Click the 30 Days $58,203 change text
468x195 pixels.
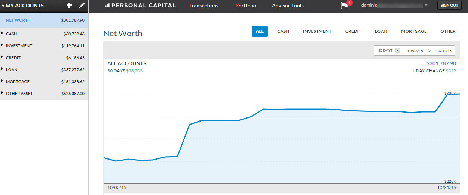[x=125, y=71]
